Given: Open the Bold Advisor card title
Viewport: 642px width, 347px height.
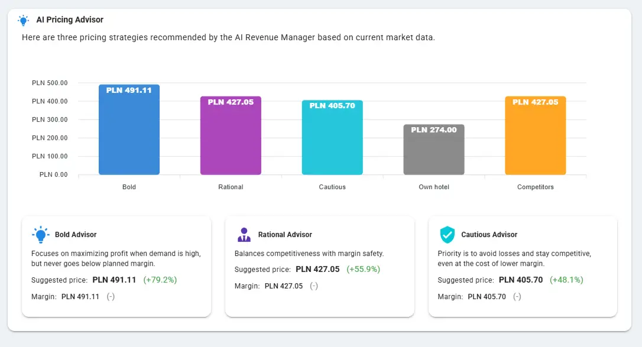Looking at the screenshot, I should coord(76,235).
